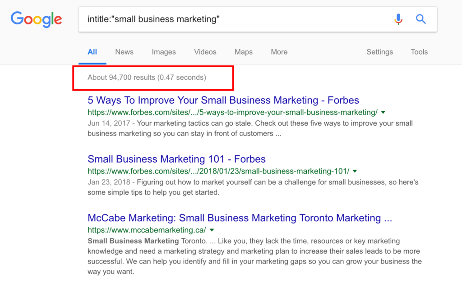462x287 pixels.
Task: Switch to the Maps tab
Action: [x=244, y=52]
